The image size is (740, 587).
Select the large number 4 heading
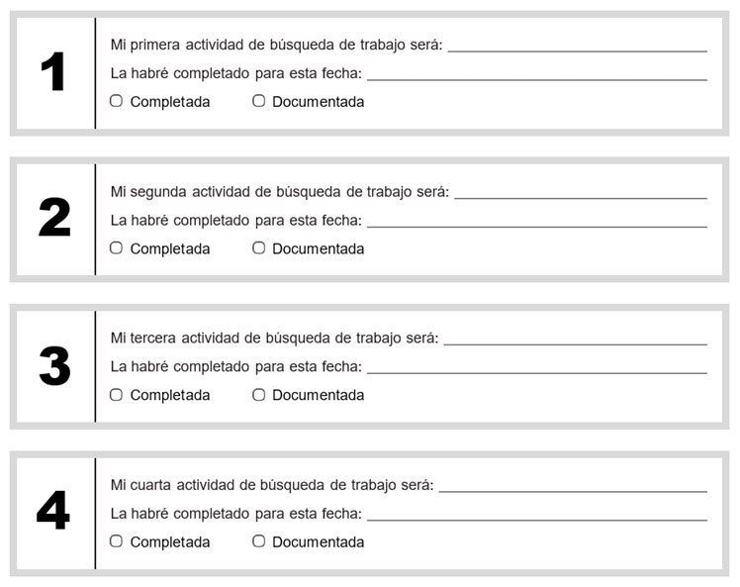click(x=53, y=512)
